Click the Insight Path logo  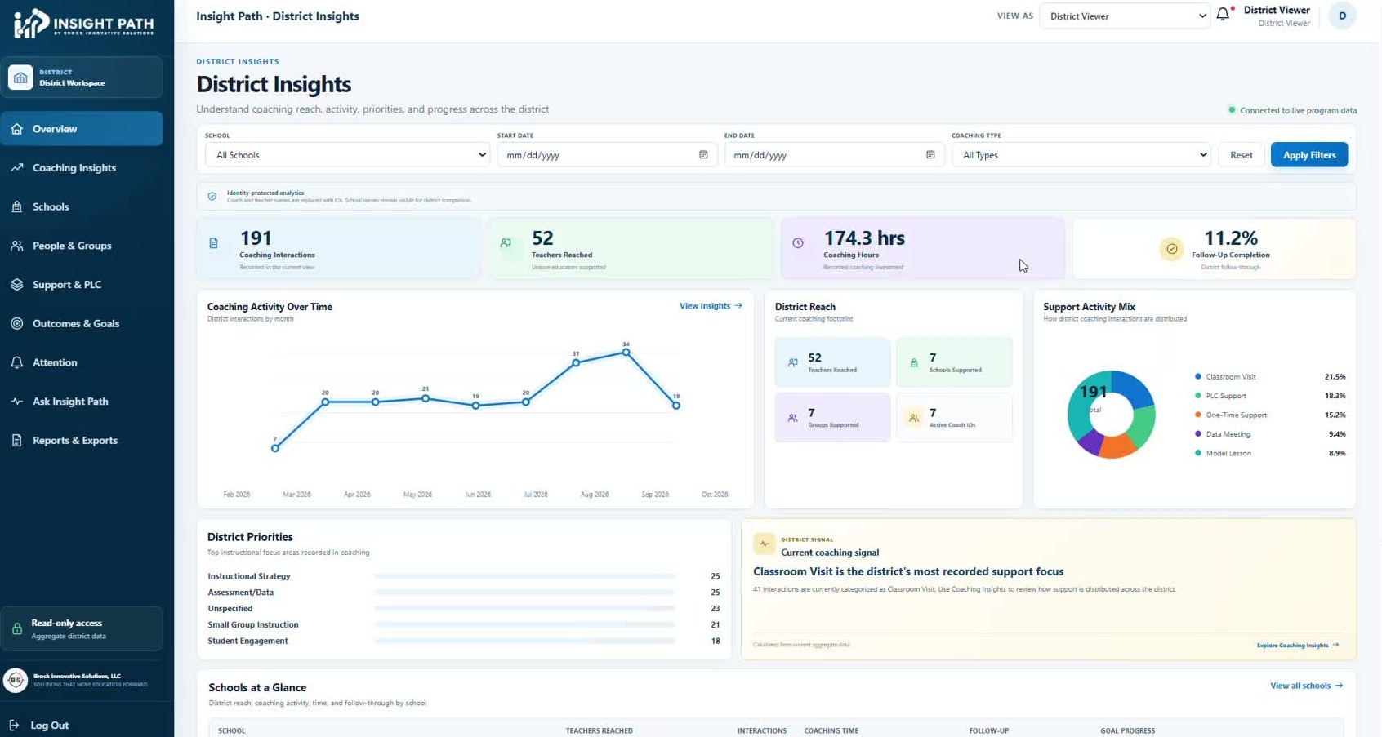(x=84, y=23)
